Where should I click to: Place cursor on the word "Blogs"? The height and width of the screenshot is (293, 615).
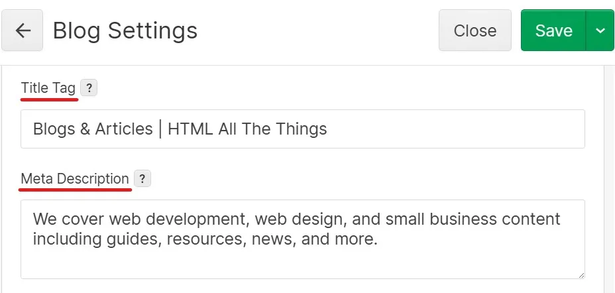click(x=54, y=129)
